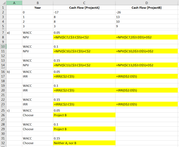Select the a) label cell in column A
Image resolution: width=179 pixels, height=147 pixels.
14,32
